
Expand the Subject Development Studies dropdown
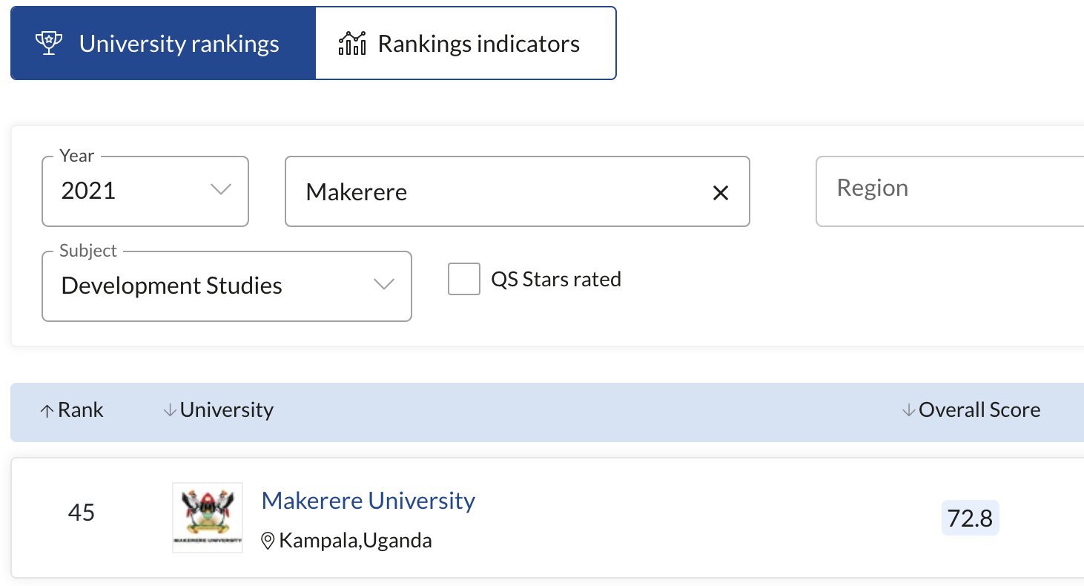(x=227, y=286)
